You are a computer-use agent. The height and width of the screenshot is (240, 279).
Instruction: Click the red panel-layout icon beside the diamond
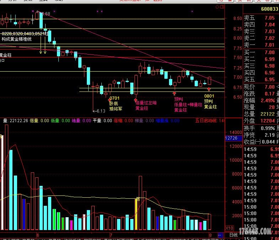222,7
